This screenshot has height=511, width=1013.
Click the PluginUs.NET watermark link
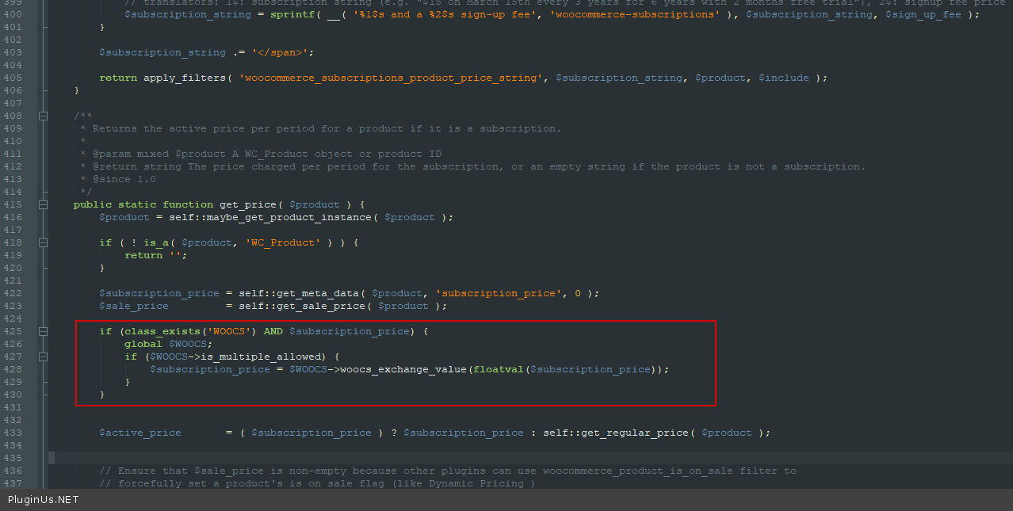[44, 499]
